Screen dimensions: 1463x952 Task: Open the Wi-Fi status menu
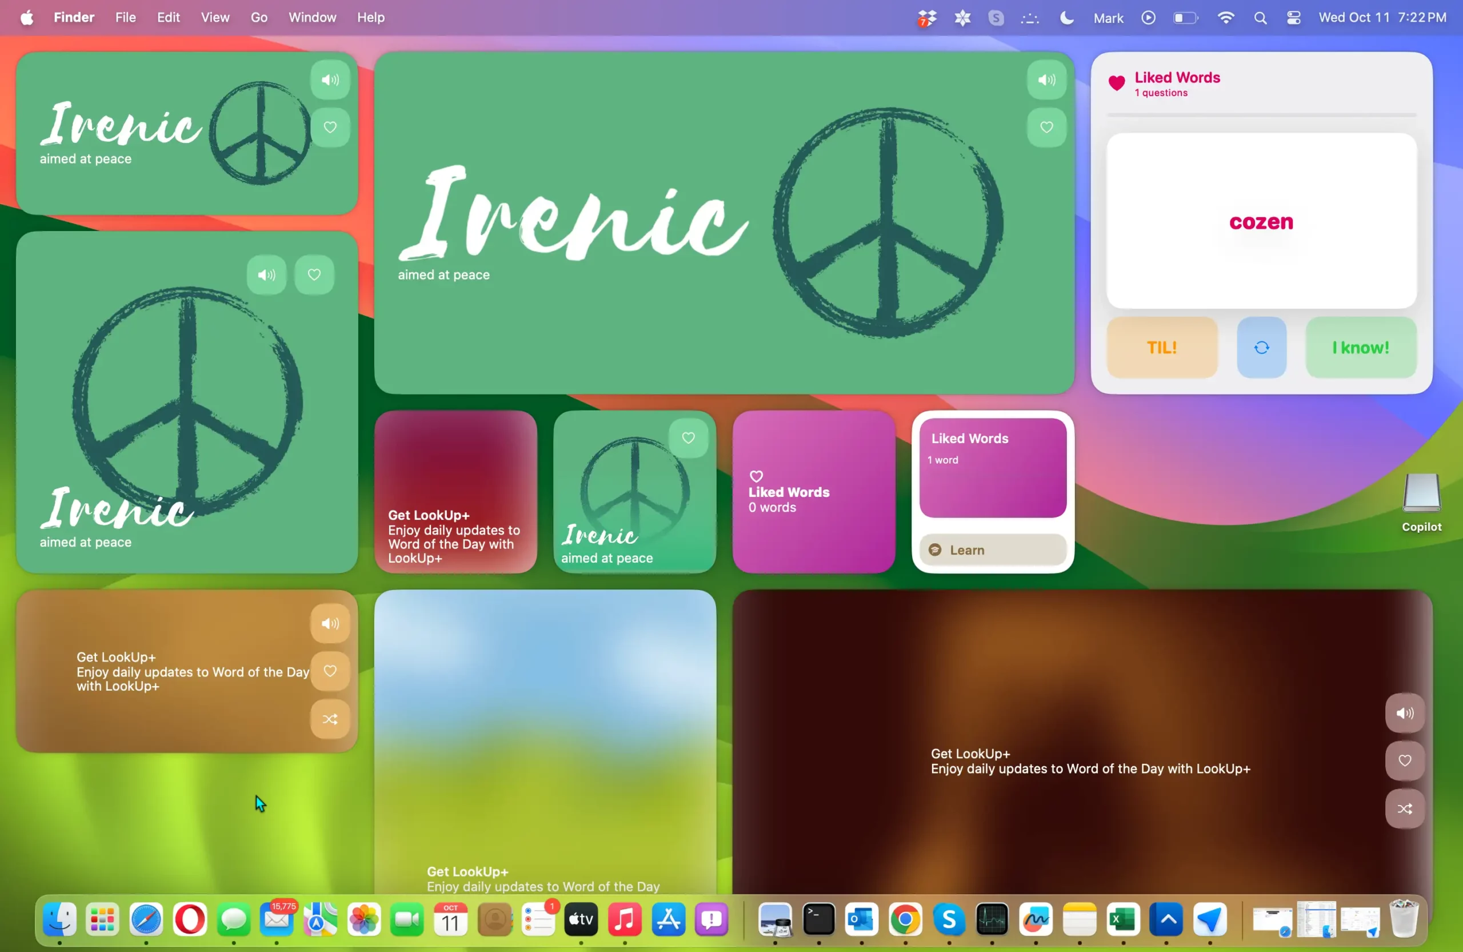[x=1225, y=18]
